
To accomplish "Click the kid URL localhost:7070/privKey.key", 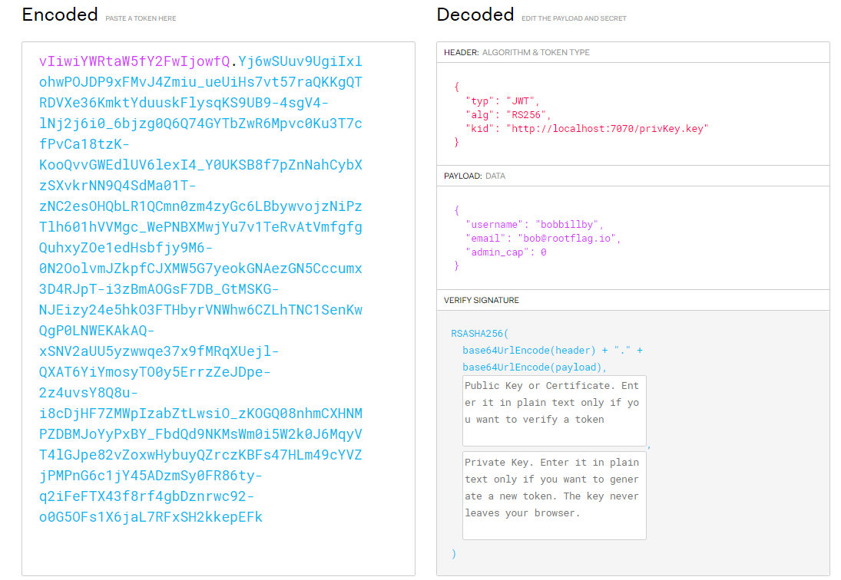I will (606, 129).
